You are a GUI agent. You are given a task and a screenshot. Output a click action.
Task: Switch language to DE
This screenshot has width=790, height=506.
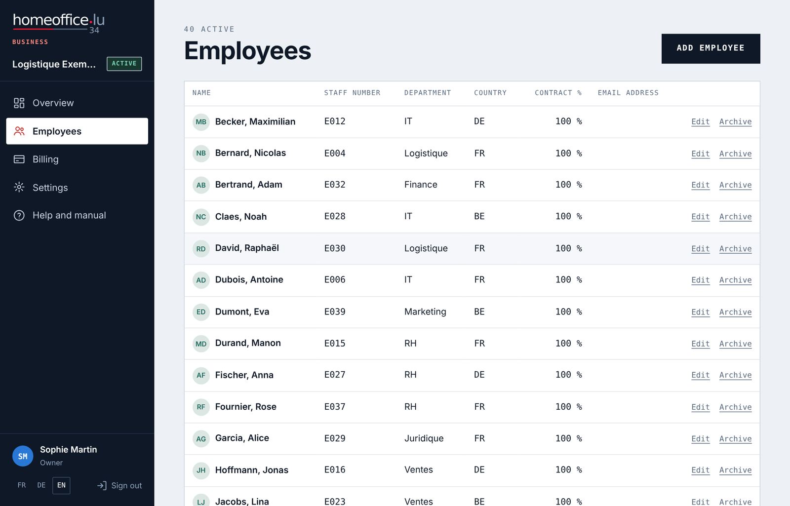(x=41, y=485)
